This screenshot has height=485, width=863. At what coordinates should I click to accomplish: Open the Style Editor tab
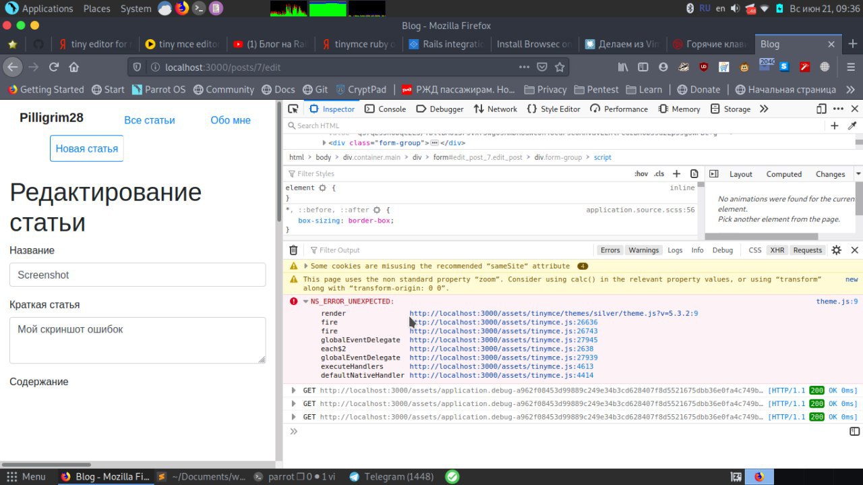click(x=554, y=109)
